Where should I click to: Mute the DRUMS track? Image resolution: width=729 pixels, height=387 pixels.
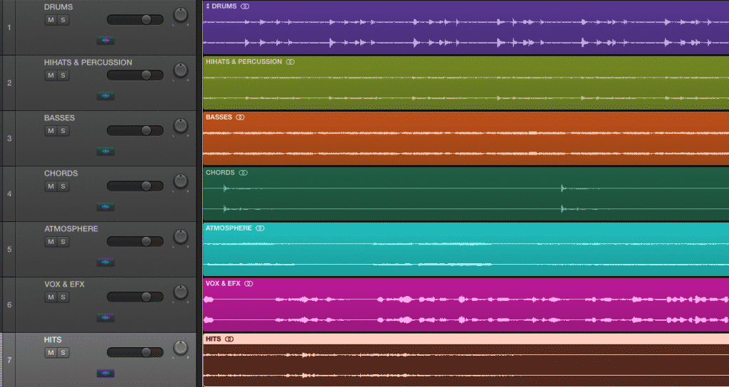click(51, 20)
